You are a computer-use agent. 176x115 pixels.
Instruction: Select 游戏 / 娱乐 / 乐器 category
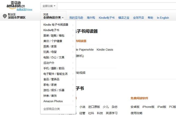54,90
